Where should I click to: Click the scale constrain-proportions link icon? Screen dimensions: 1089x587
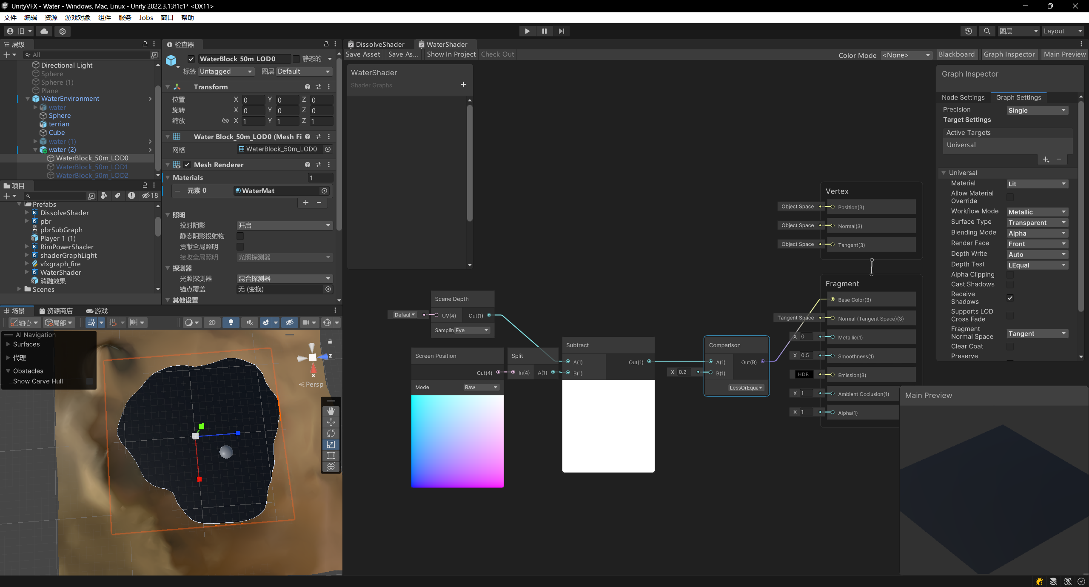pyautogui.click(x=225, y=121)
